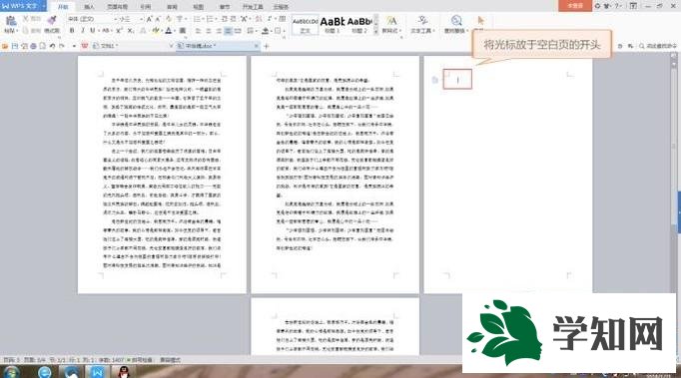Viewport: 681px width, 378px height.
Task: Click the Cut scissors icon
Action: point(26,19)
